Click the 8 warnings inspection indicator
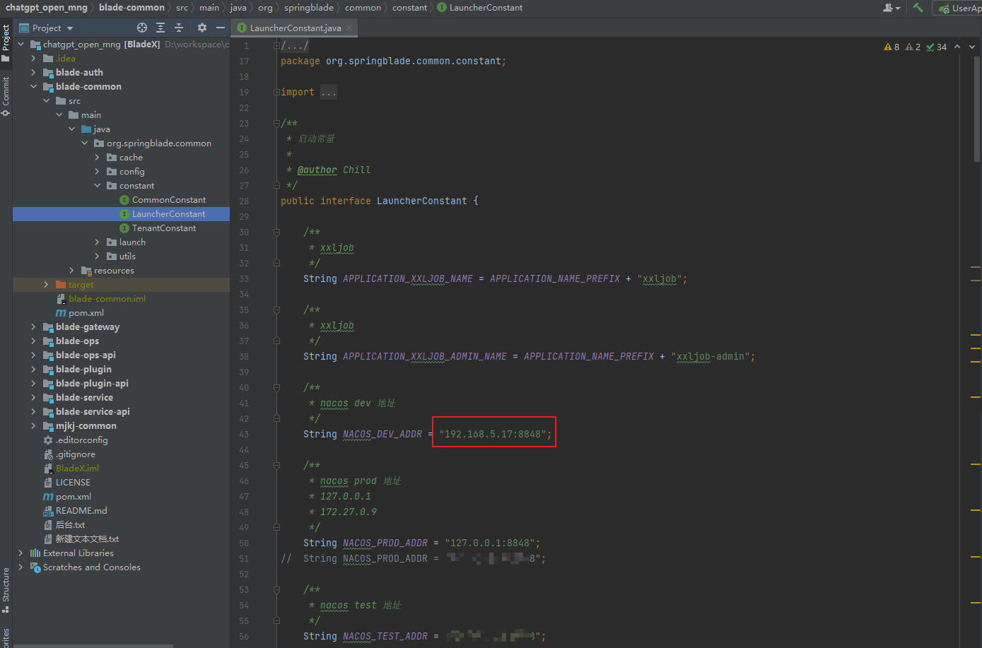982x648 pixels. point(892,46)
